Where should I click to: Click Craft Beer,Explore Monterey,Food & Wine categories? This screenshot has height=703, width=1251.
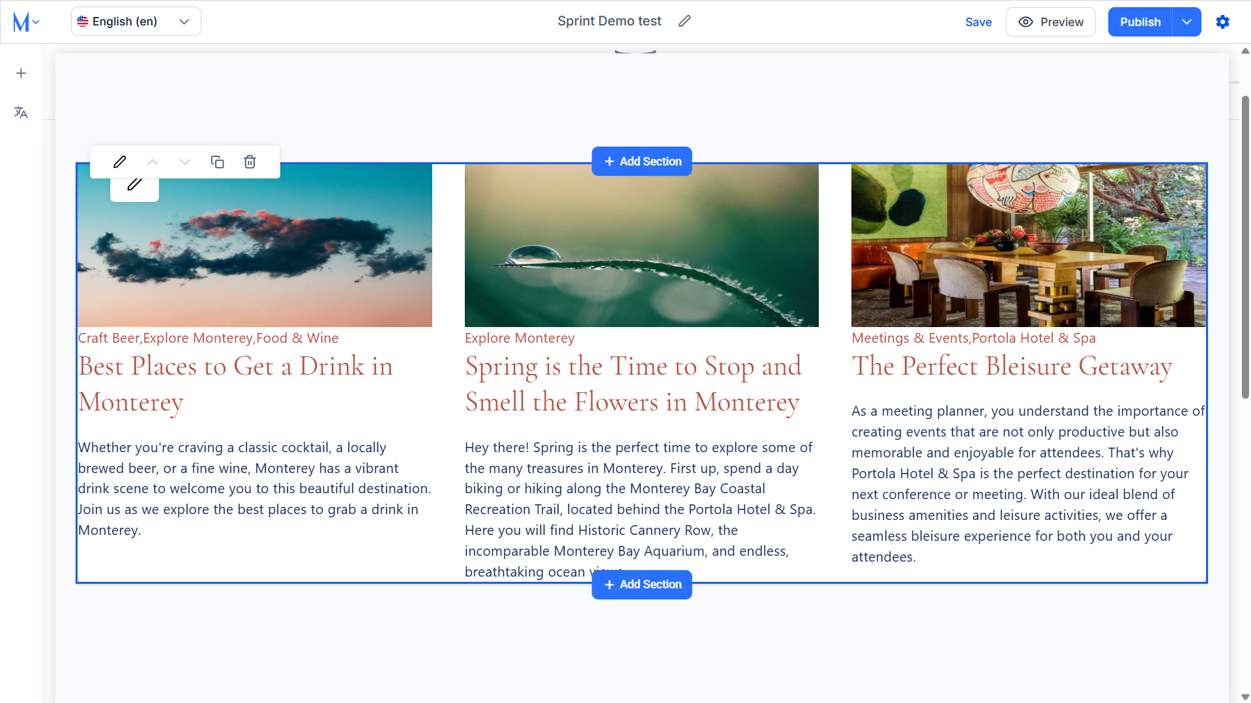pos(208,338)
